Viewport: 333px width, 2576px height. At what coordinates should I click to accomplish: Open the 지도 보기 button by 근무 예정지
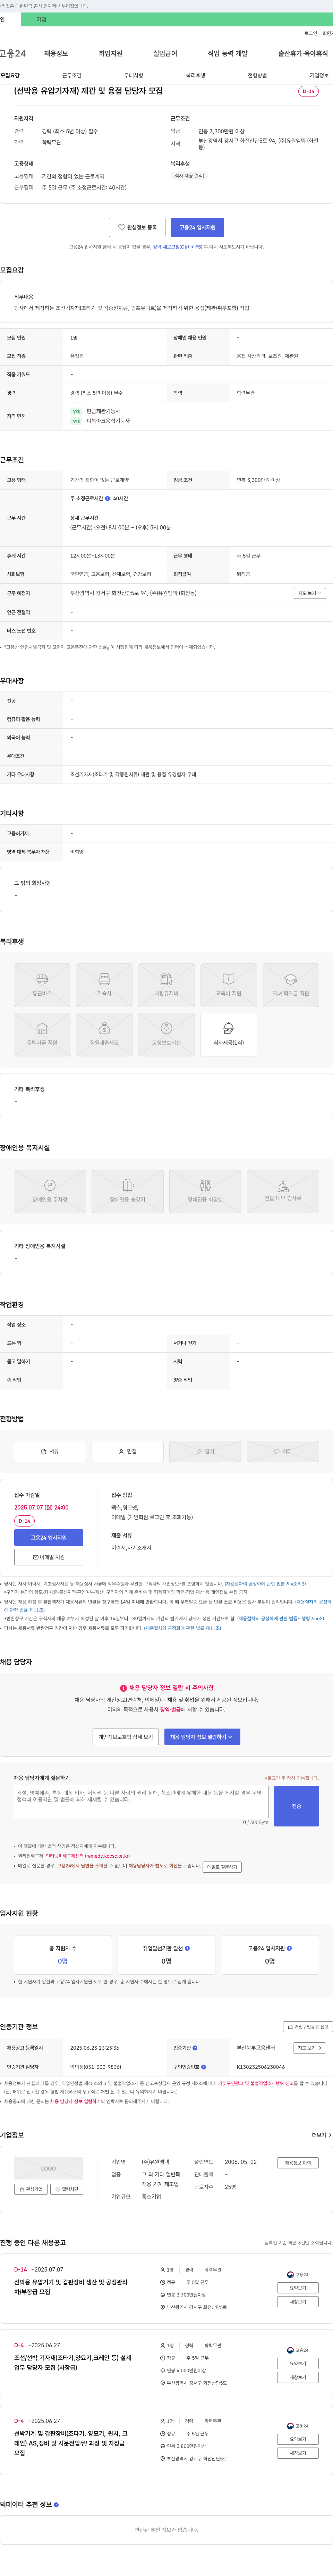310,593
